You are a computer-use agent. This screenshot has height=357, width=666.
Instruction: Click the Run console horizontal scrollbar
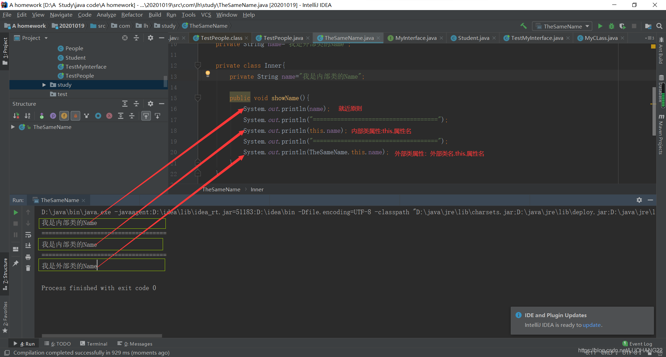pyautogui.click(x=102, y=336)
